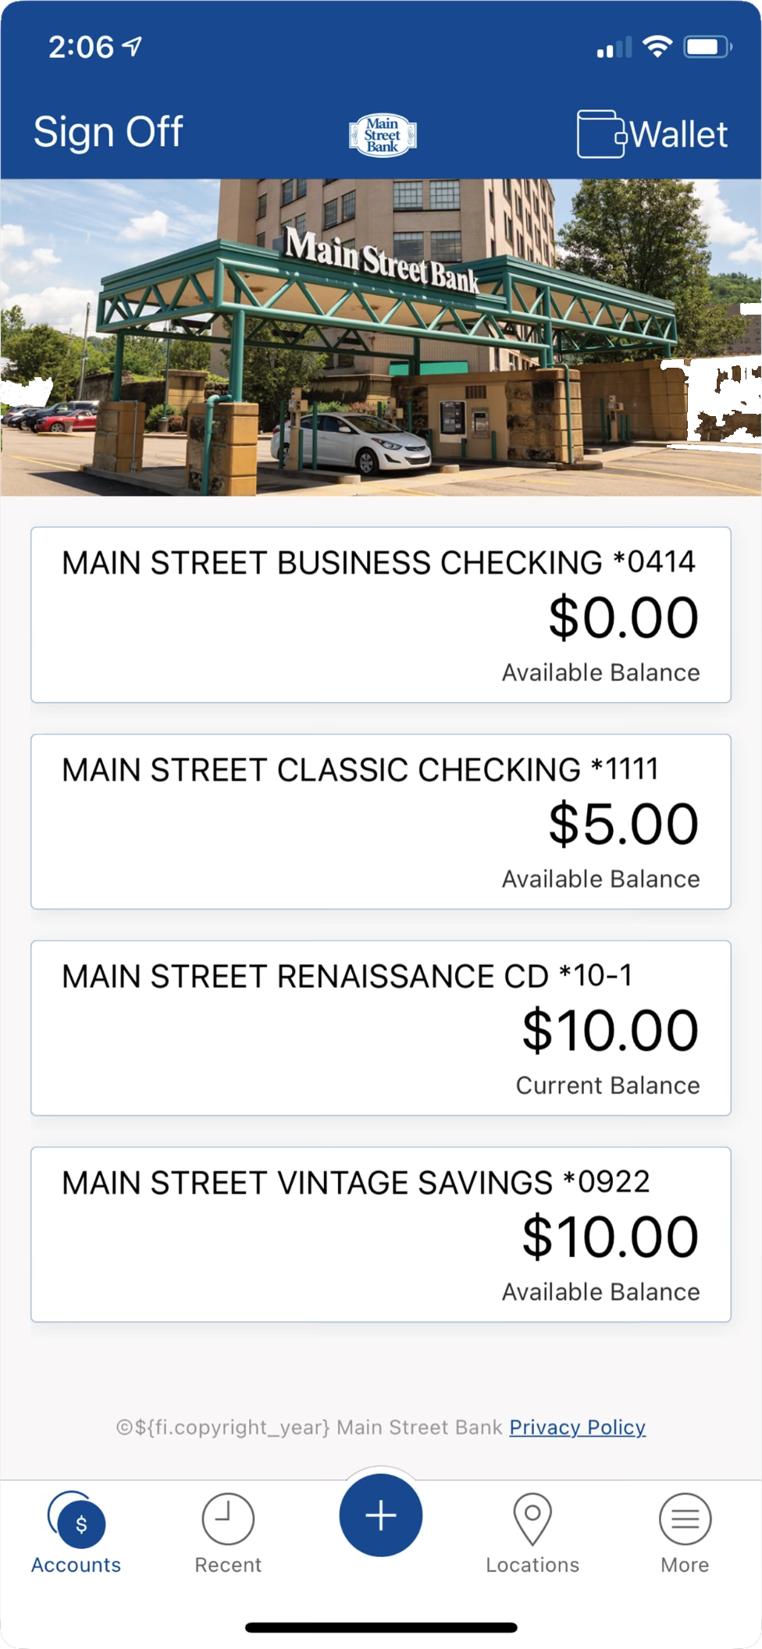The width and height of the screenshot is (762, 1649).
Task: Tap the Locations pin icon
Action: click(x=532, y=1519)
